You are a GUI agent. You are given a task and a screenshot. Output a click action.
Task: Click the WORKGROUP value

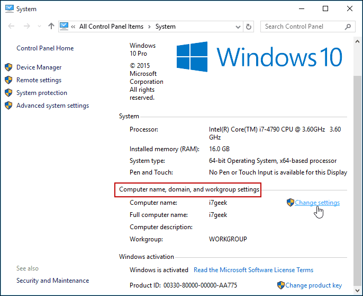(228, 239)
